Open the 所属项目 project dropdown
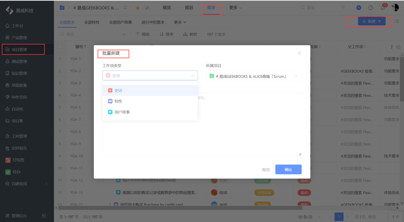 (254, 75)
